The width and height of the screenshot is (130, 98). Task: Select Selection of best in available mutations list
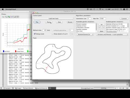click(x=81, y=26)
